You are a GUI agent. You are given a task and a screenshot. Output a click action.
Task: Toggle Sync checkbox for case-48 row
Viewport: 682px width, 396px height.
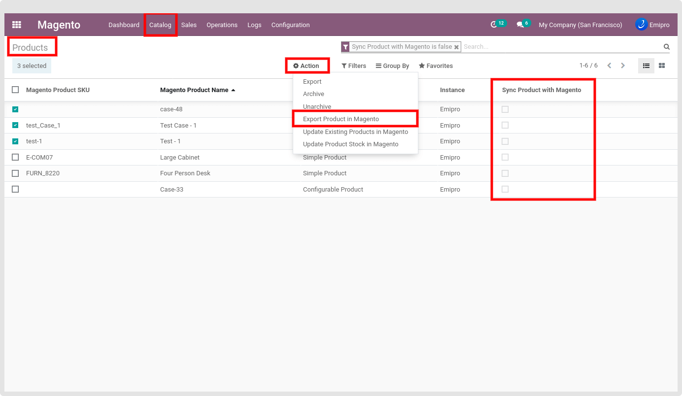click(x=505, y=109)
